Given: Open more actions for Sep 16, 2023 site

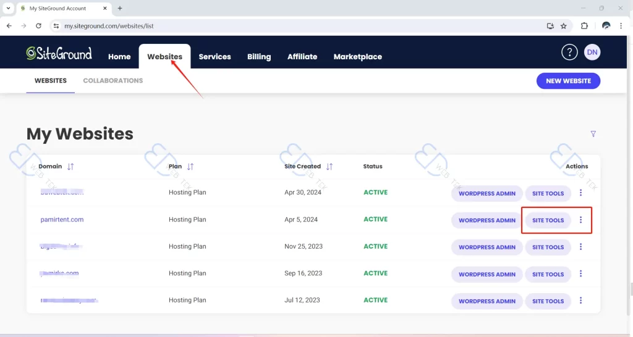Looking at the screenshot, I should point(580,273).
